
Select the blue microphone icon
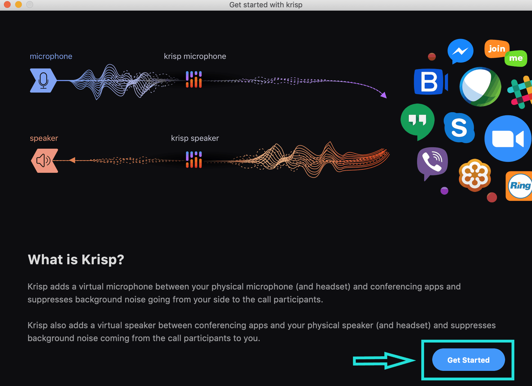pyautogui.click(x=43, y=81)
